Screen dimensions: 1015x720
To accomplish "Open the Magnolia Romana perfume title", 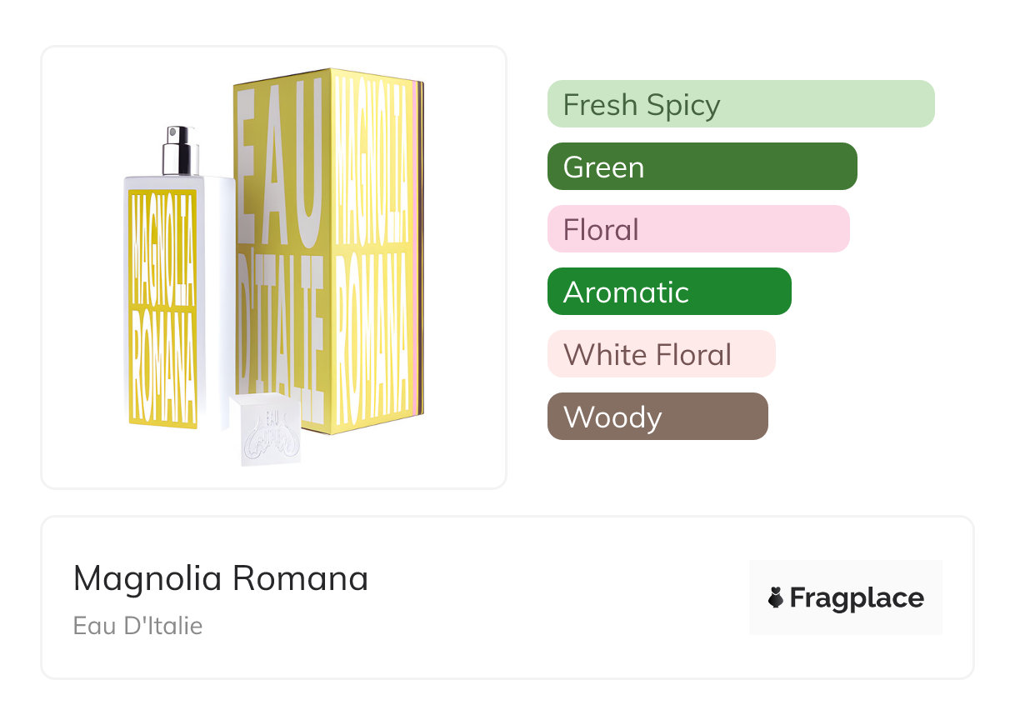I will point(221,578).
